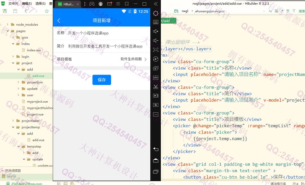Screen dimensions: 305x185
Task: Open emulator keyboard mapping icon
Action: click(156, 22)
